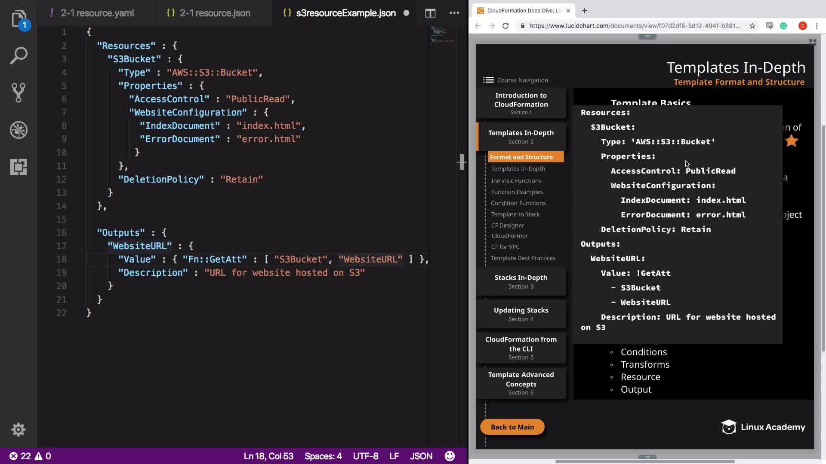Click the feedback smiley icon
This screenshot has width=826, height=464.
pos(450,456)
